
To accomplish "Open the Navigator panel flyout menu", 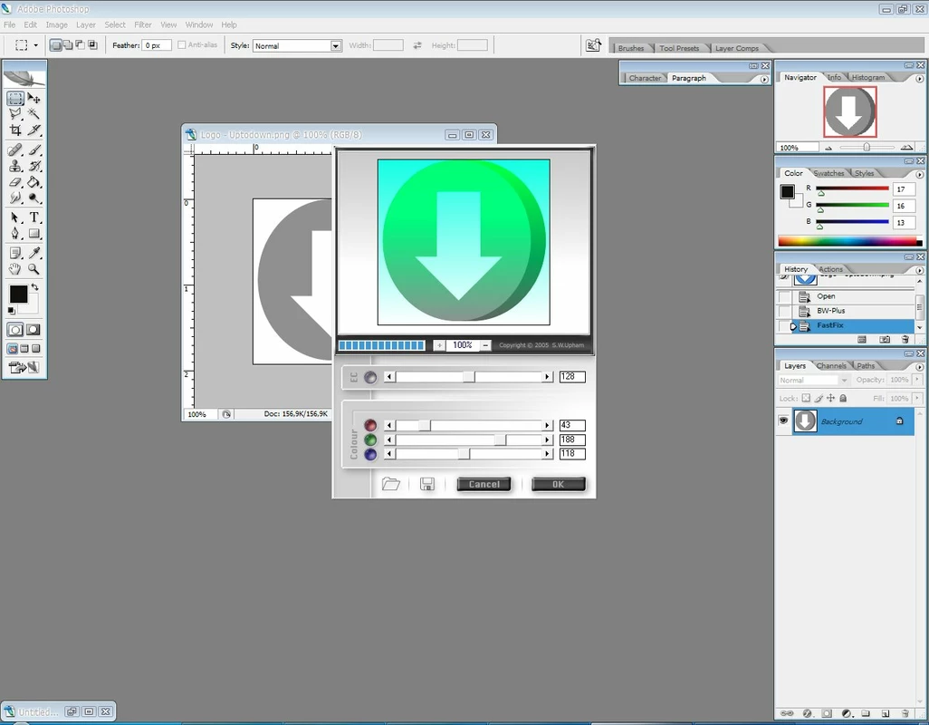I will pos(920,78).
